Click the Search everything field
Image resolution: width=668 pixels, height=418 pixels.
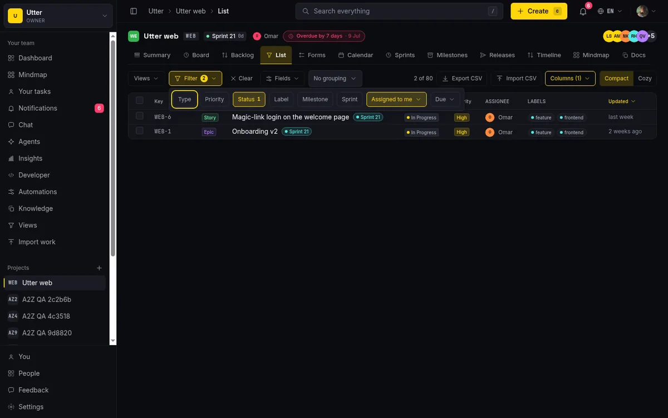click(x=399, y=11)
